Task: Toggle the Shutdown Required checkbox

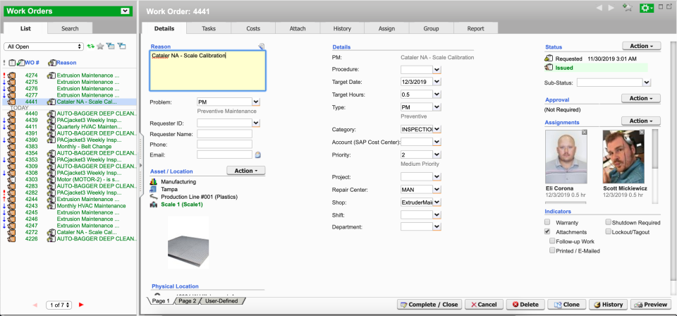Action: [609, 222]
